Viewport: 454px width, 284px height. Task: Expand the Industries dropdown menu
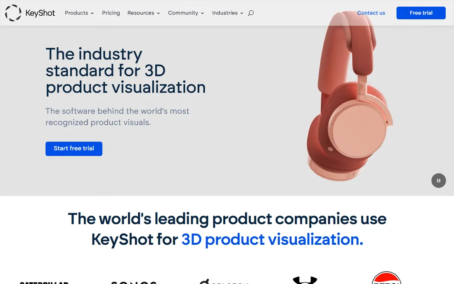[227, 13]
